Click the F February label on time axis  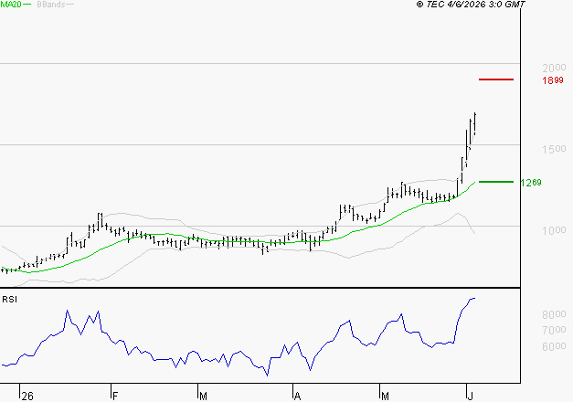coord(115,397)
